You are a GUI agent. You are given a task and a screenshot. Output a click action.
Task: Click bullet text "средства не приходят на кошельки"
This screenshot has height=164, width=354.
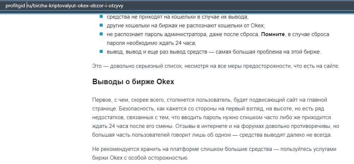[x=178, y=17]
